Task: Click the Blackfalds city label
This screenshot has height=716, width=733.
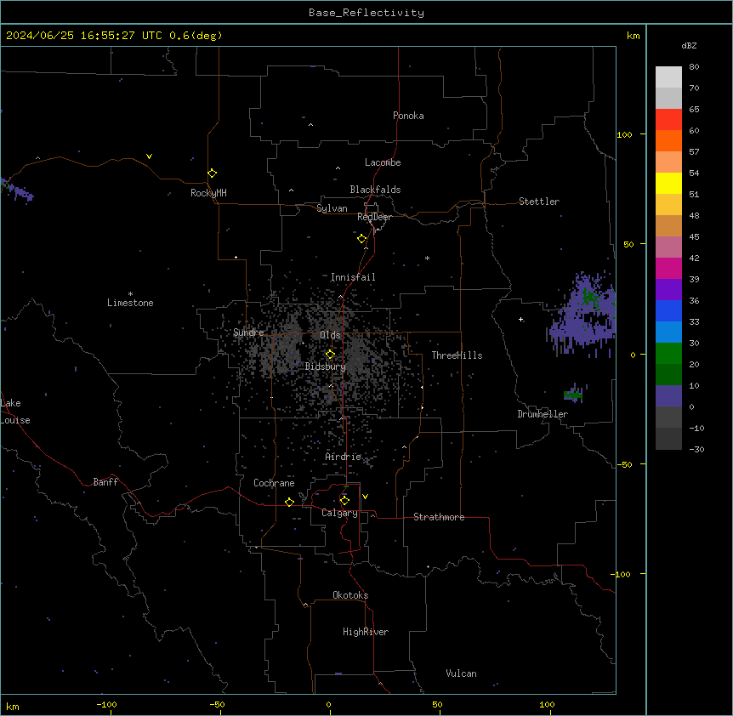Action: [375, 190]
